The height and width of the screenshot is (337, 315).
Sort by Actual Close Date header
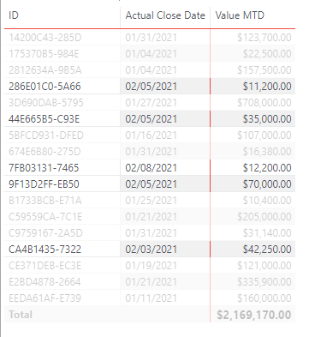tap(165, 15)
